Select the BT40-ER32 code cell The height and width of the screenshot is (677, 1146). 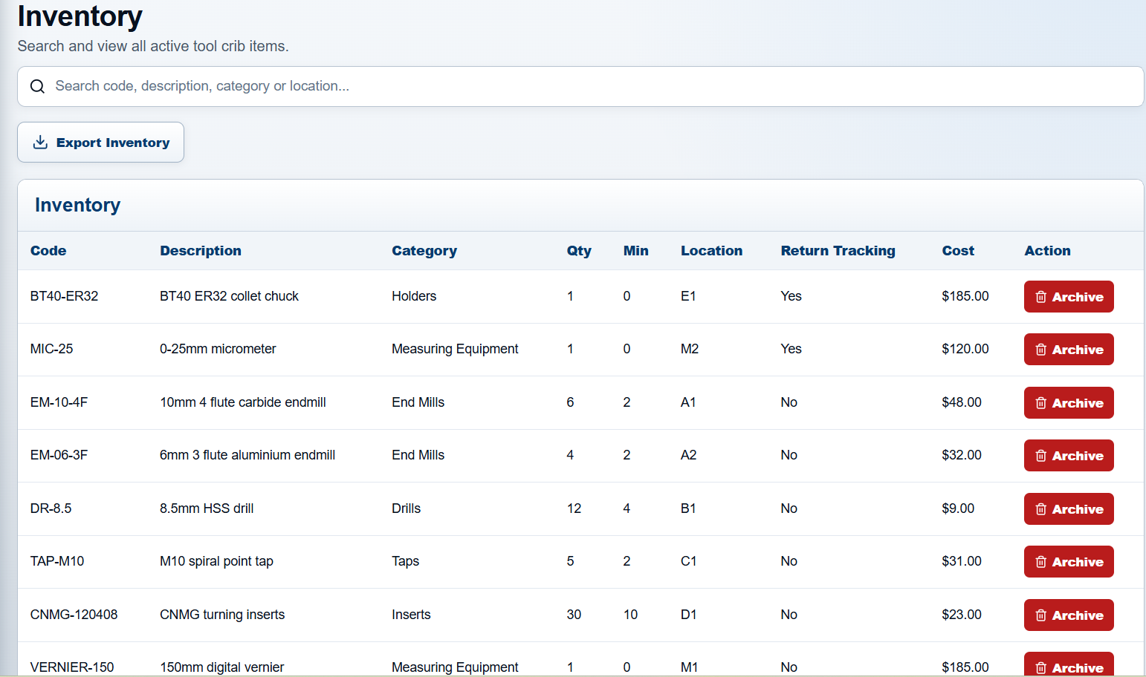click(x=64, y=296)
